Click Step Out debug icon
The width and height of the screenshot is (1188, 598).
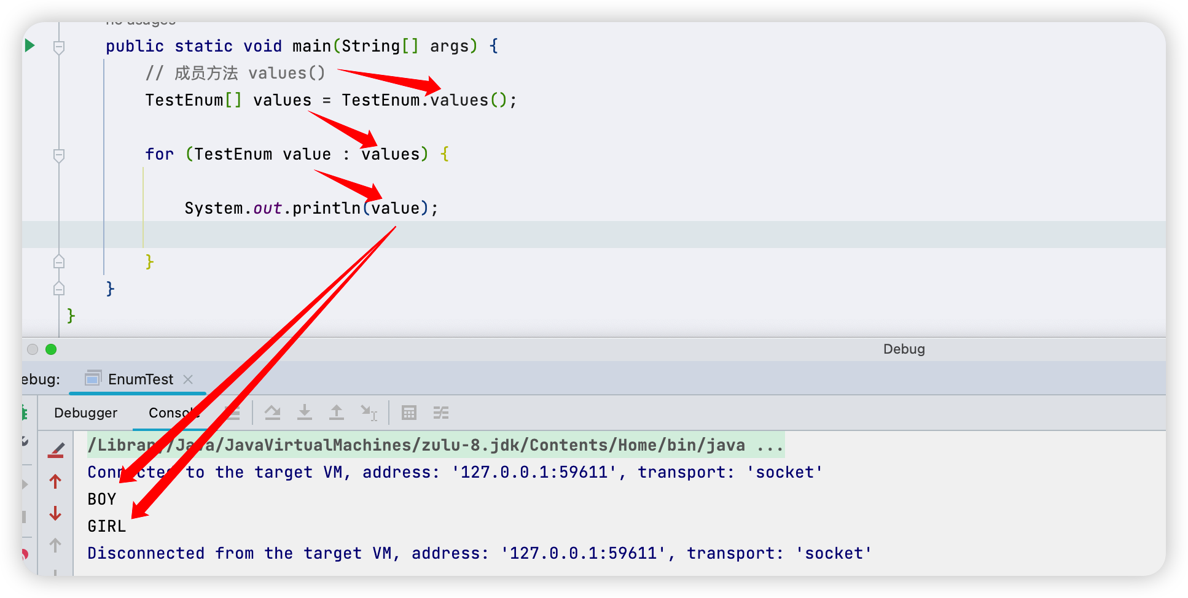pyautogui.click(x=337, y=413)
